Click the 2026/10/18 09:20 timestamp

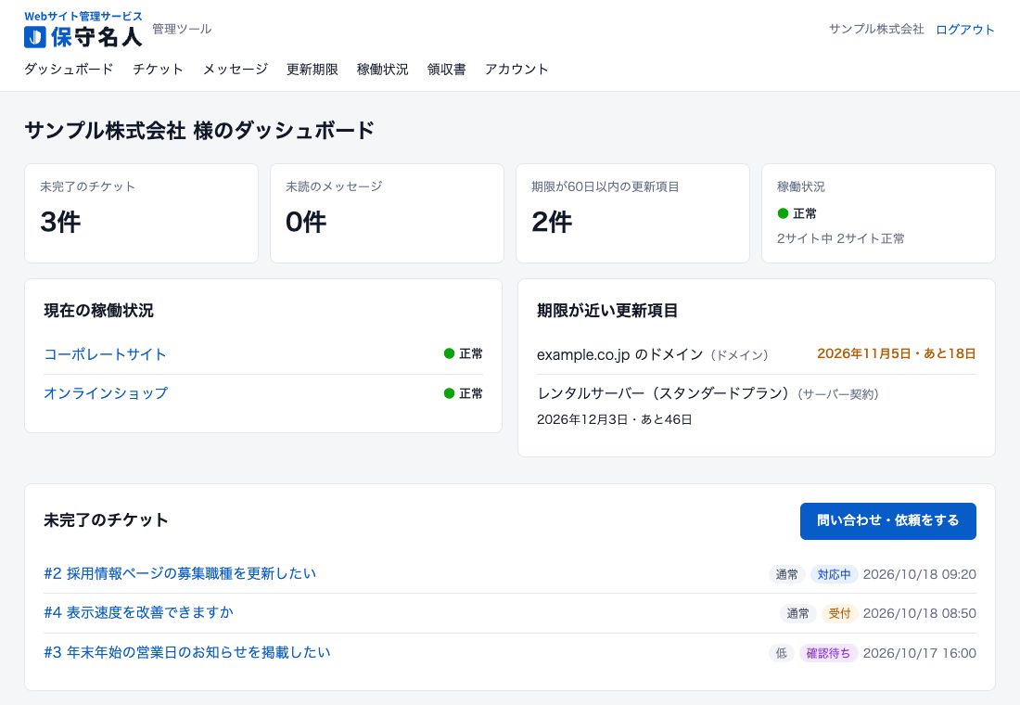tap(919, 574)
